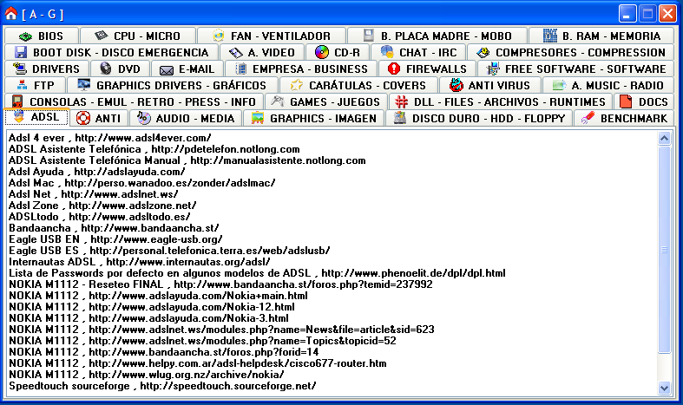
Task: Click the vertical scrollbar thumb
Action: [664, 250]
